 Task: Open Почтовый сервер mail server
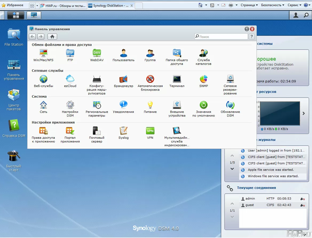97,135
